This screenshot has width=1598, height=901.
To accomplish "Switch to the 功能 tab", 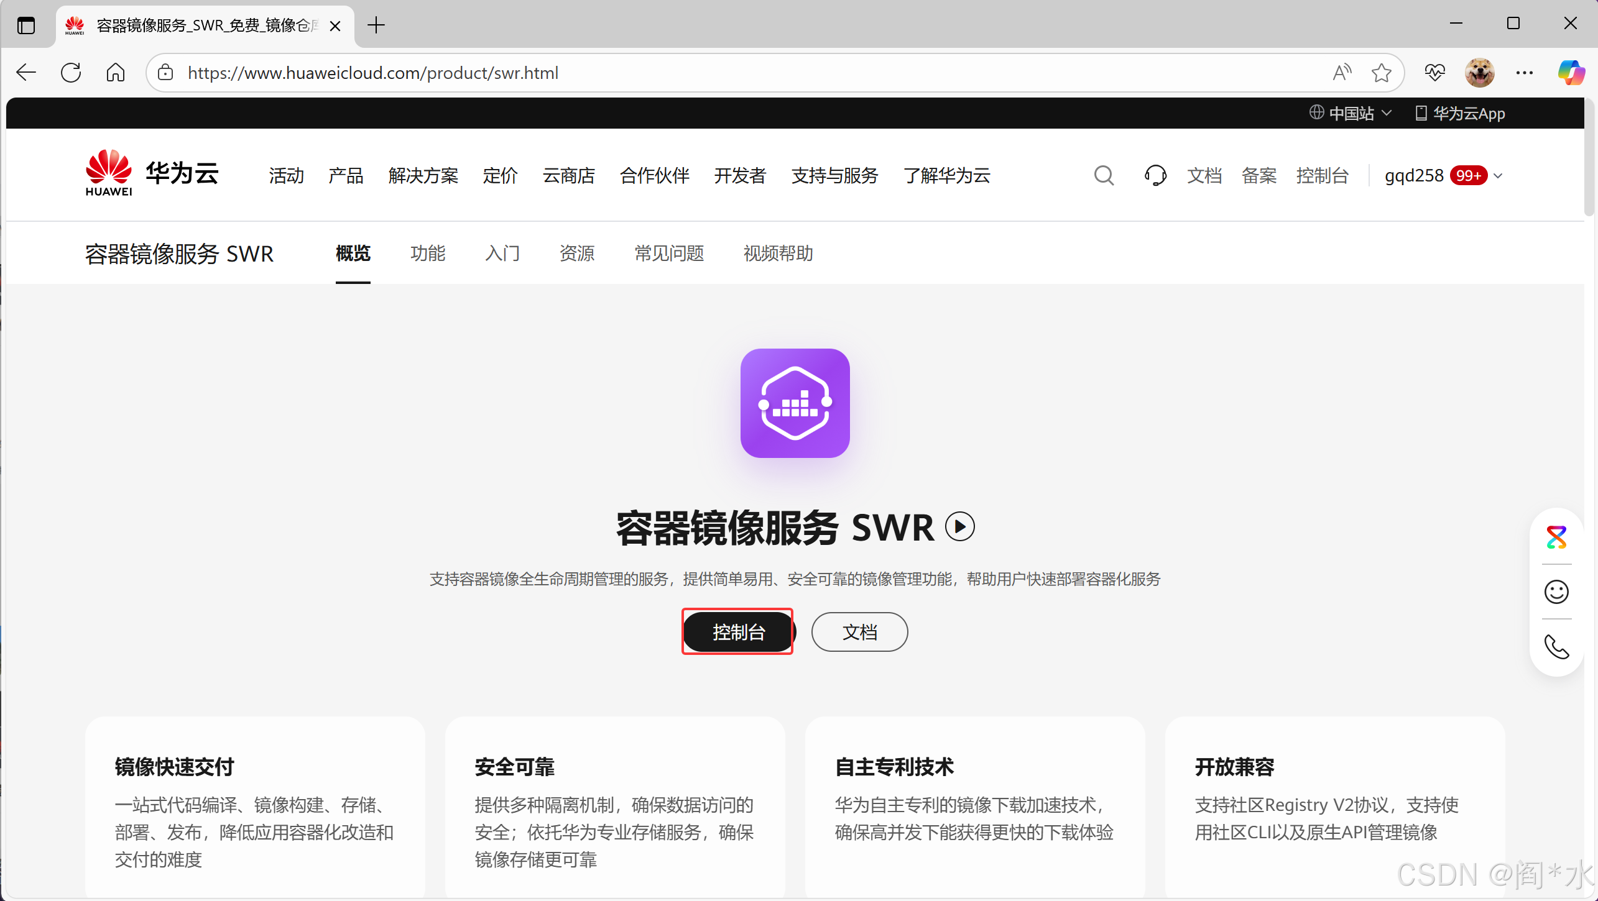I will pos(428,254).
